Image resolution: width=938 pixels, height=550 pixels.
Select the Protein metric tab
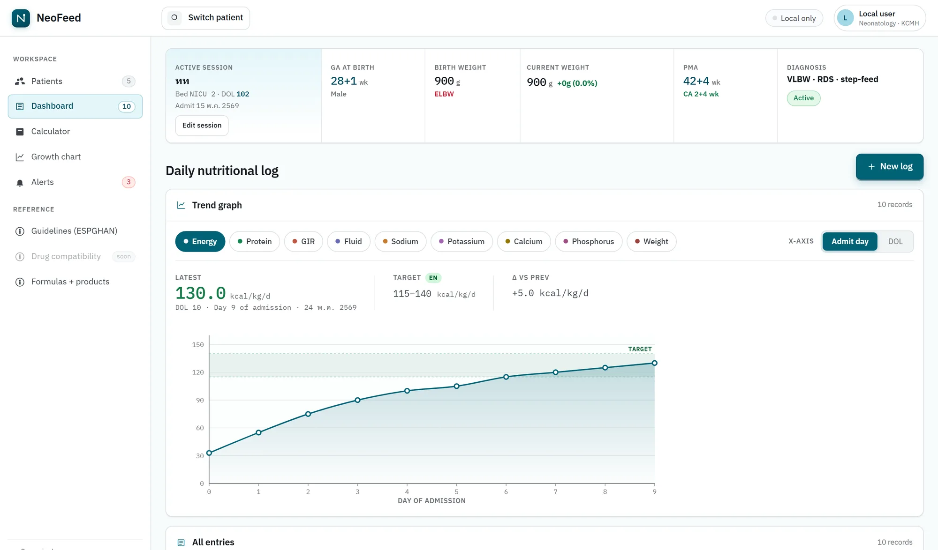[255, 241]
